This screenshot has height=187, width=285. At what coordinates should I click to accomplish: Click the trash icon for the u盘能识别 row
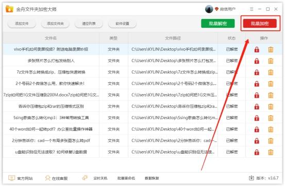(271, 152)
